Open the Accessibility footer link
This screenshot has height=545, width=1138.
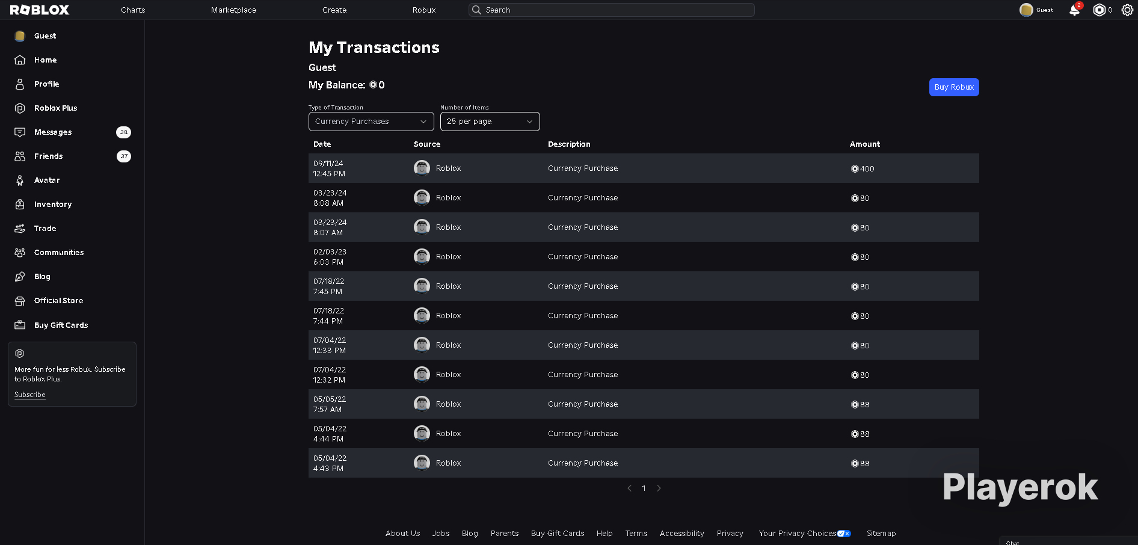click(x=682, y=534)
